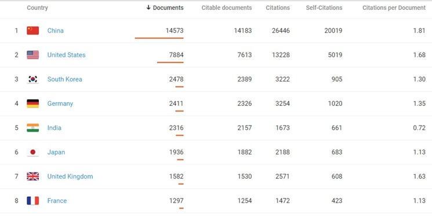This screenshot has height=217, width=432.
Task: Click the Germany flag icon
Action: (33, 104)
